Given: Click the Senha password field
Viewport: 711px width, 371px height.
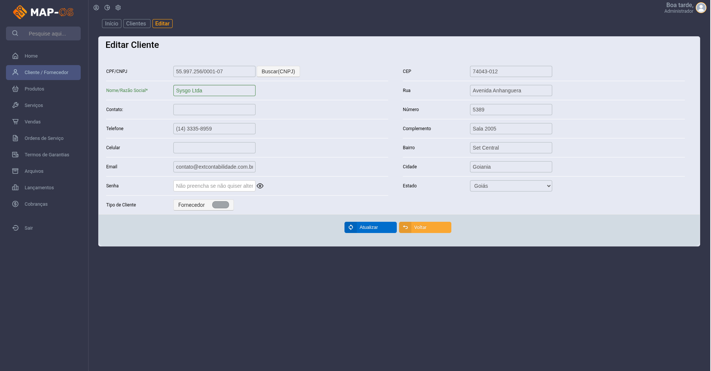Looking at the screenshot, I should 214,186.
